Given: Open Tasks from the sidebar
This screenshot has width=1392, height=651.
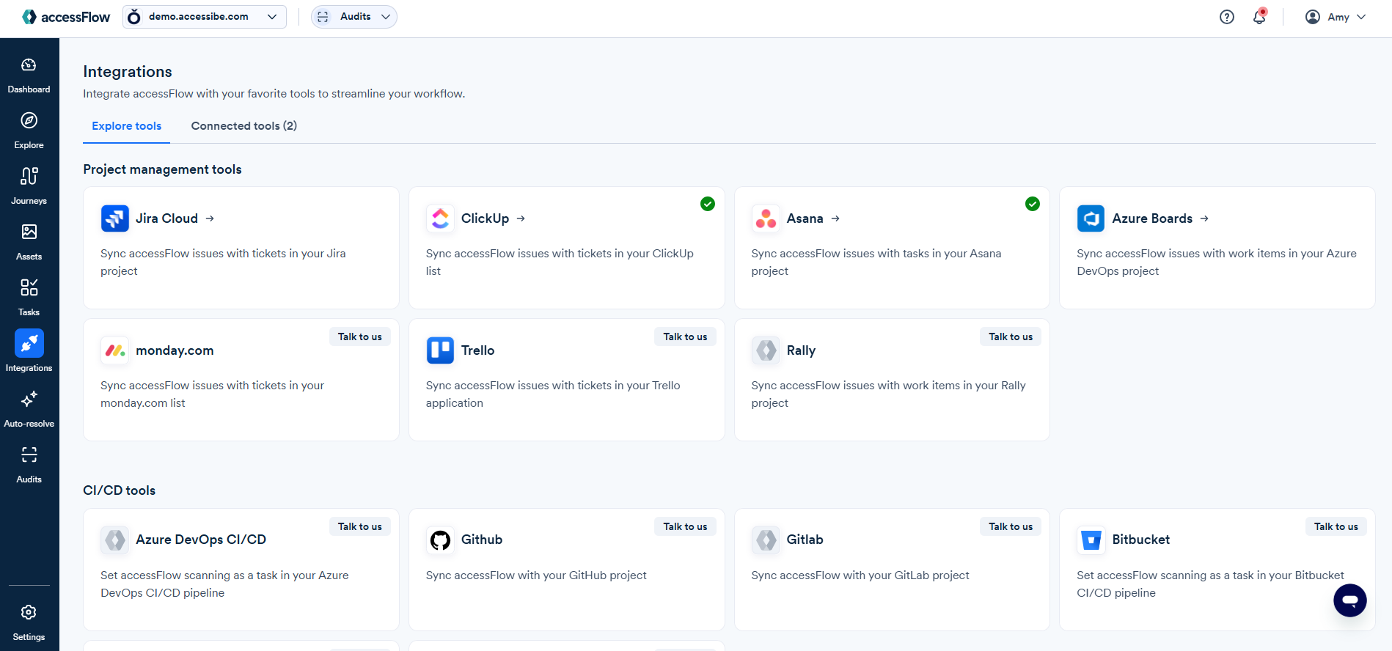Looking at the screenshot, I should 29,298.
